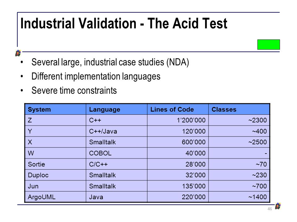Click the System column header

coord(55,109)
